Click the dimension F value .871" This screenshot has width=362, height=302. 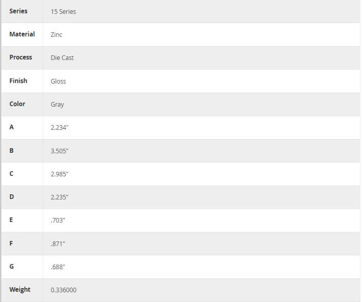[58, 244]
